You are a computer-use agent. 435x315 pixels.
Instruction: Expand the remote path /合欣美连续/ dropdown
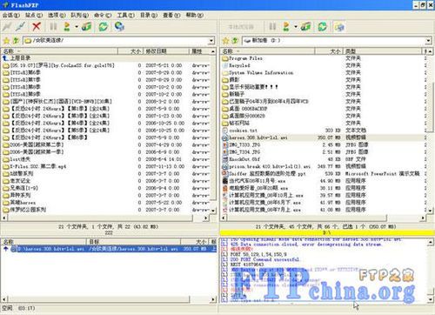tap(211, 41)
